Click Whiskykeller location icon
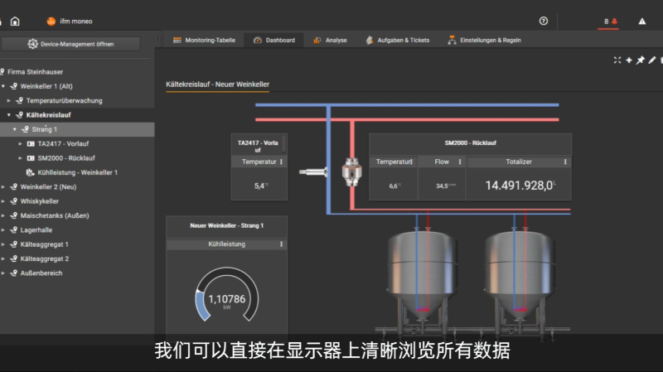663x372 pixels. 13,201
